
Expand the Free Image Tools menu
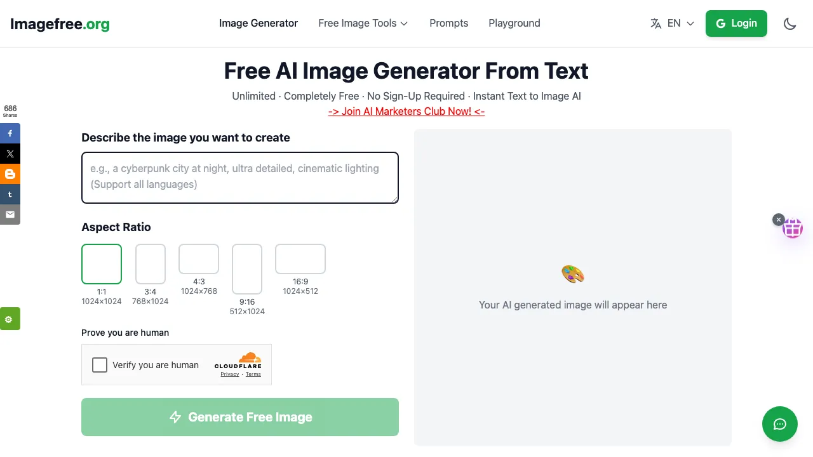click(x=363, y=23)
